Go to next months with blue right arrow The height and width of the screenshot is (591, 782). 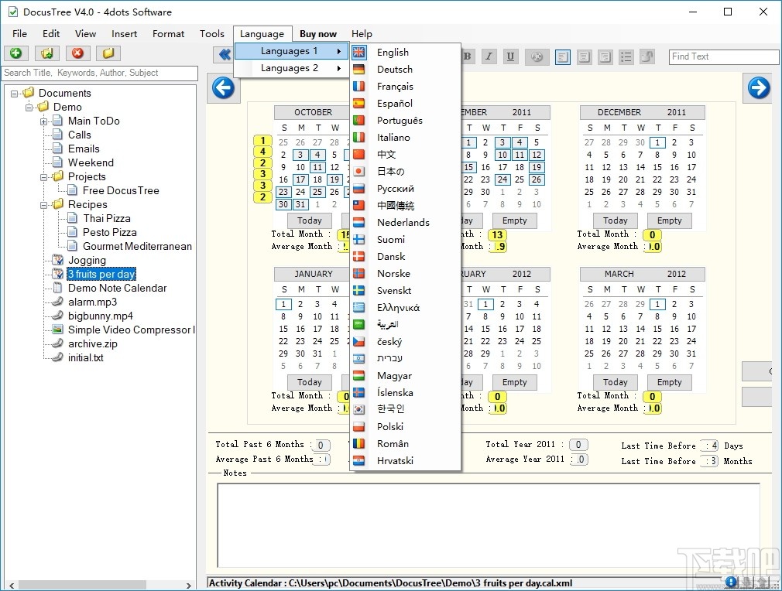(759, 88)
